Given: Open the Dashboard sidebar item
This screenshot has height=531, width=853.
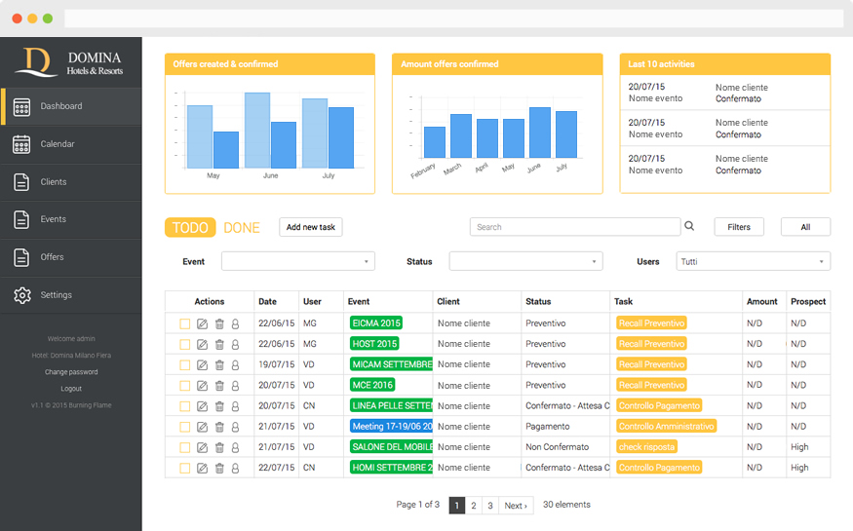Looking at the screenshot, I should pos(71,106).
